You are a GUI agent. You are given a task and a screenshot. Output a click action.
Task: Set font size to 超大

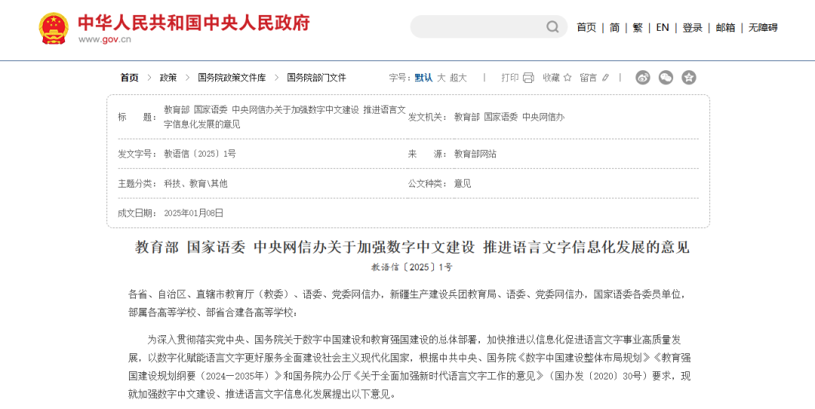[x=459, y=78]
